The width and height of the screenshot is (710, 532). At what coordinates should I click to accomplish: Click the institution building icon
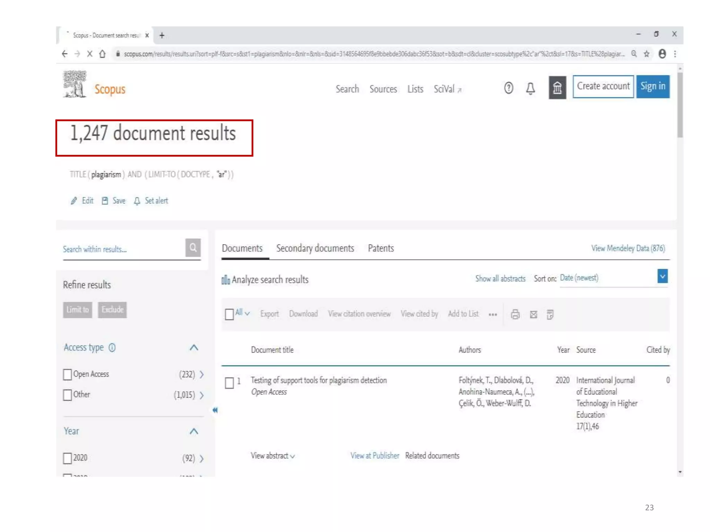557,88
